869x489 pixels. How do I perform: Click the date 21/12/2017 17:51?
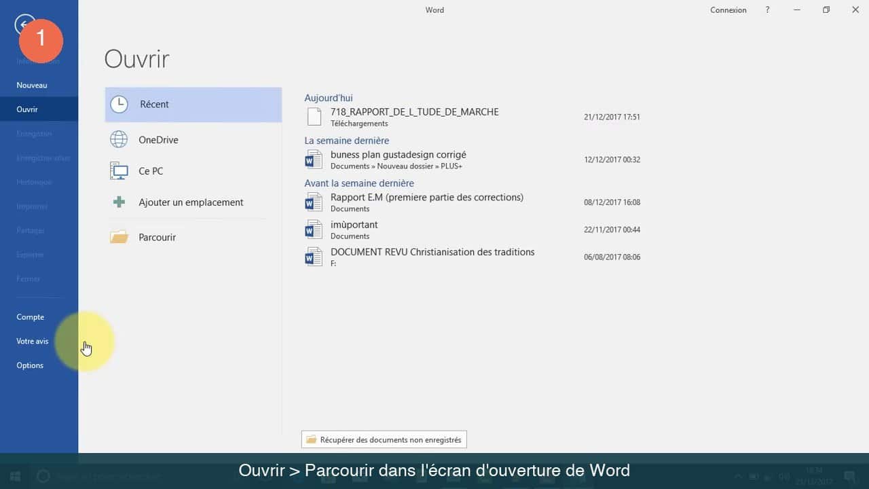[612, 117]
